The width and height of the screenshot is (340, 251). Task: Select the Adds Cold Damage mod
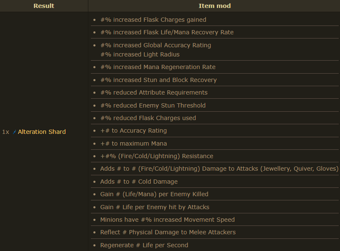coord(139,182)
